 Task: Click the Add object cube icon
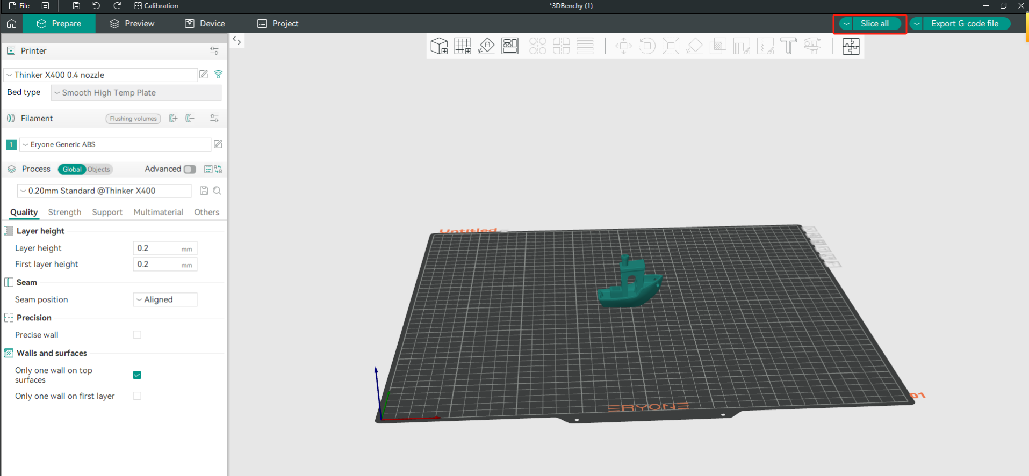pyautogui.click(x=439, y=46)
